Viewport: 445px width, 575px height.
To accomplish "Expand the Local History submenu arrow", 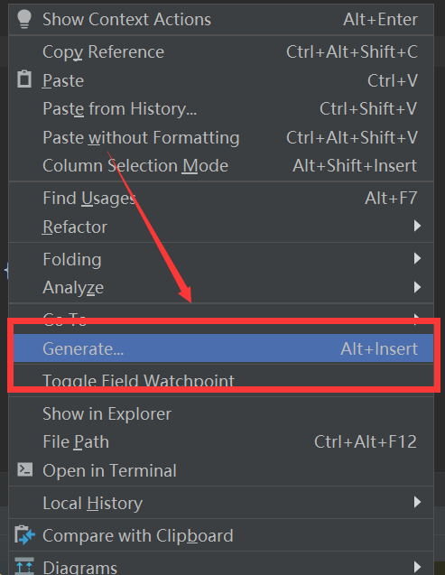I will [417, 502].
